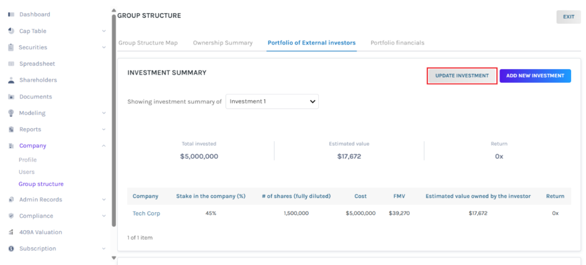Screen dimensions: 586x265
Task: Expand the Reports menu chevron
Action: click(104, 130)
